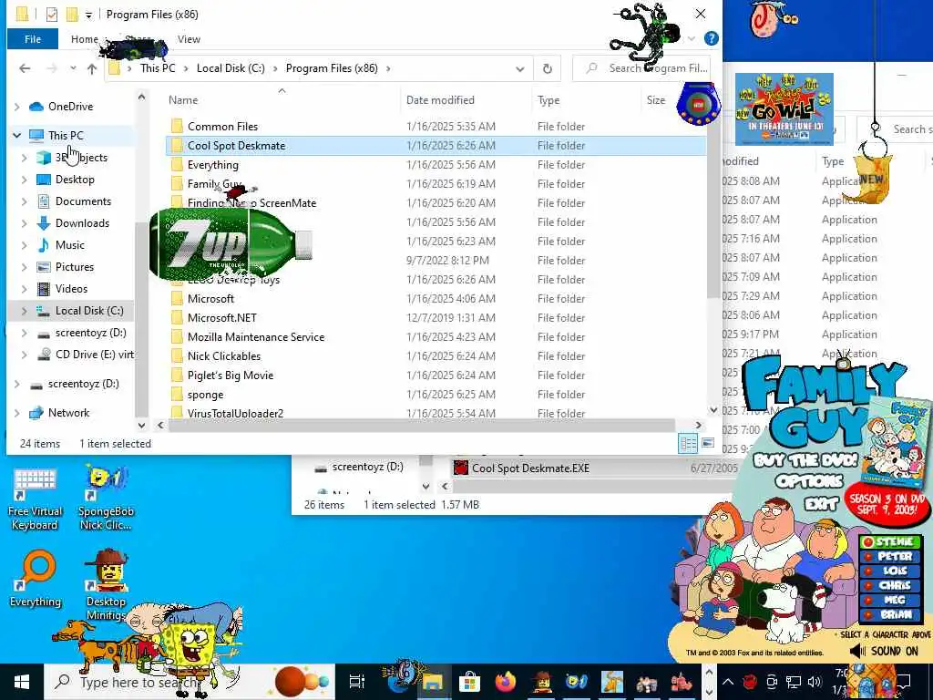Open Microsoft Store on the taskbar
Screen dimensions: 933x700
click(469, 682)
